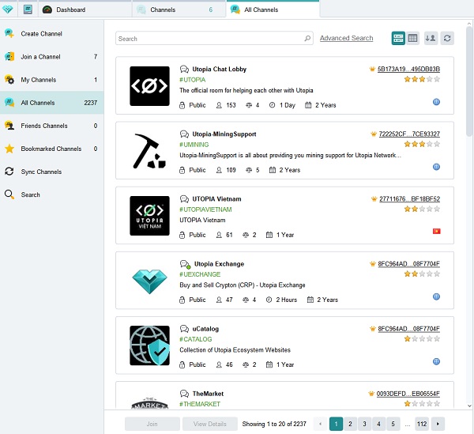
Task: Click the Utopia diamond logo icon
Action: point(8,9)
